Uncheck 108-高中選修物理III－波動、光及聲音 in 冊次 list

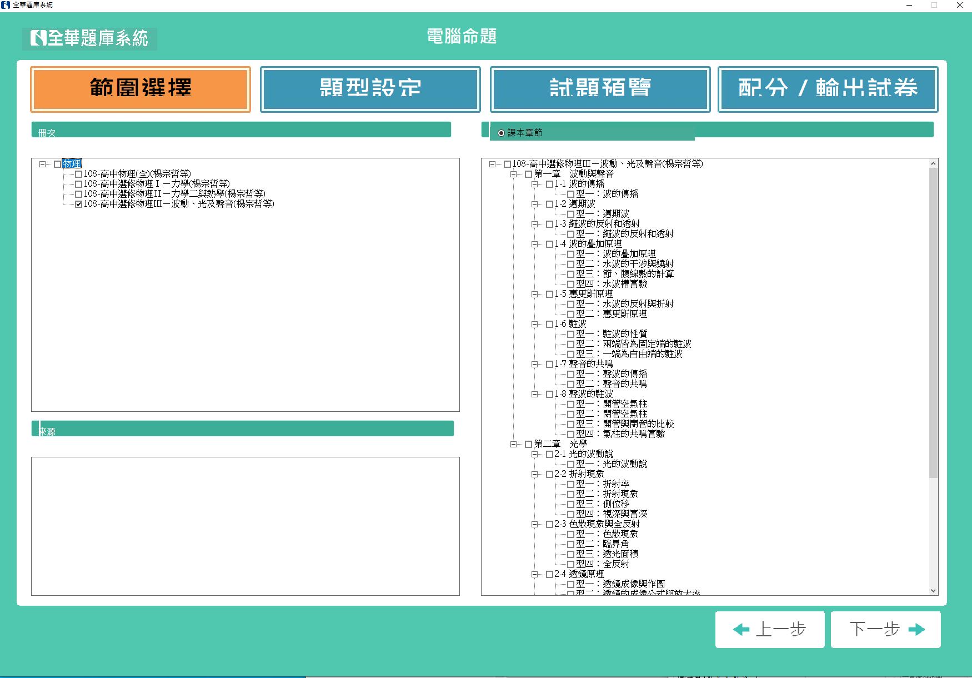78,204
